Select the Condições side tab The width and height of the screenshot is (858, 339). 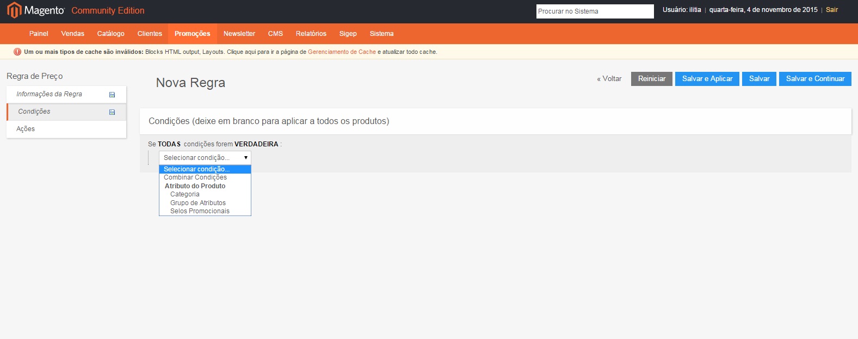coord(66,112)
